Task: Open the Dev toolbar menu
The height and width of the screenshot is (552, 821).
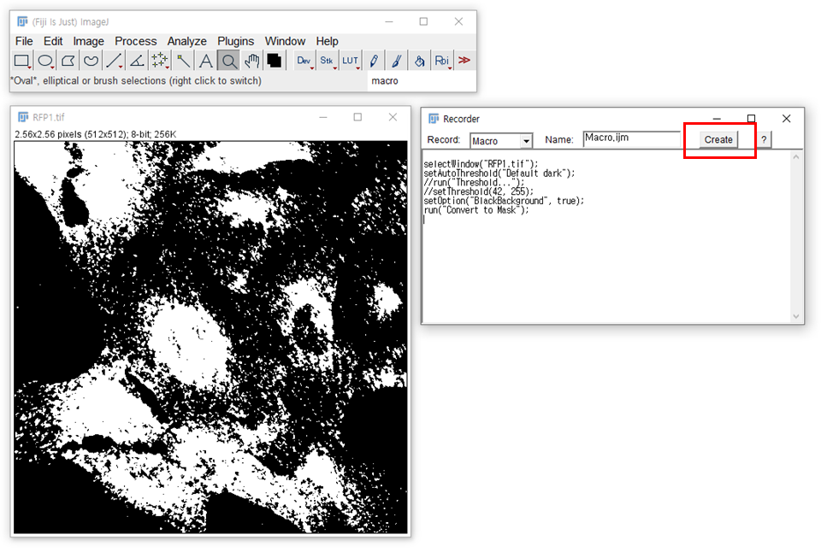Action: (x=304, y=60)
